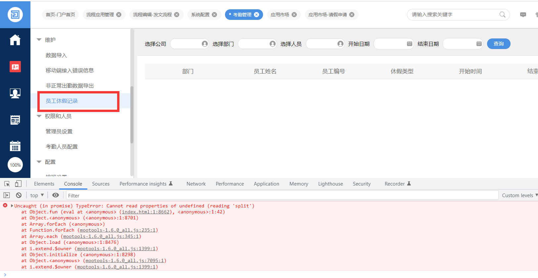Click the app logo icon at top left
Screen dimensions: 538x278
(x=15, y=15)
